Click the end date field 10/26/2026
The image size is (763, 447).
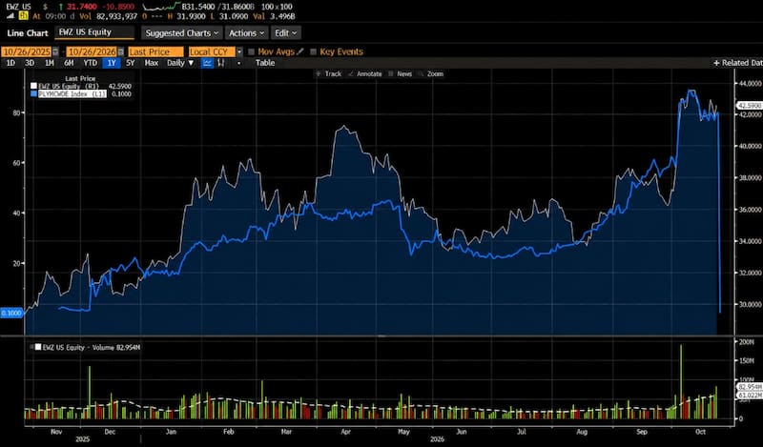(x=92, y=52)
